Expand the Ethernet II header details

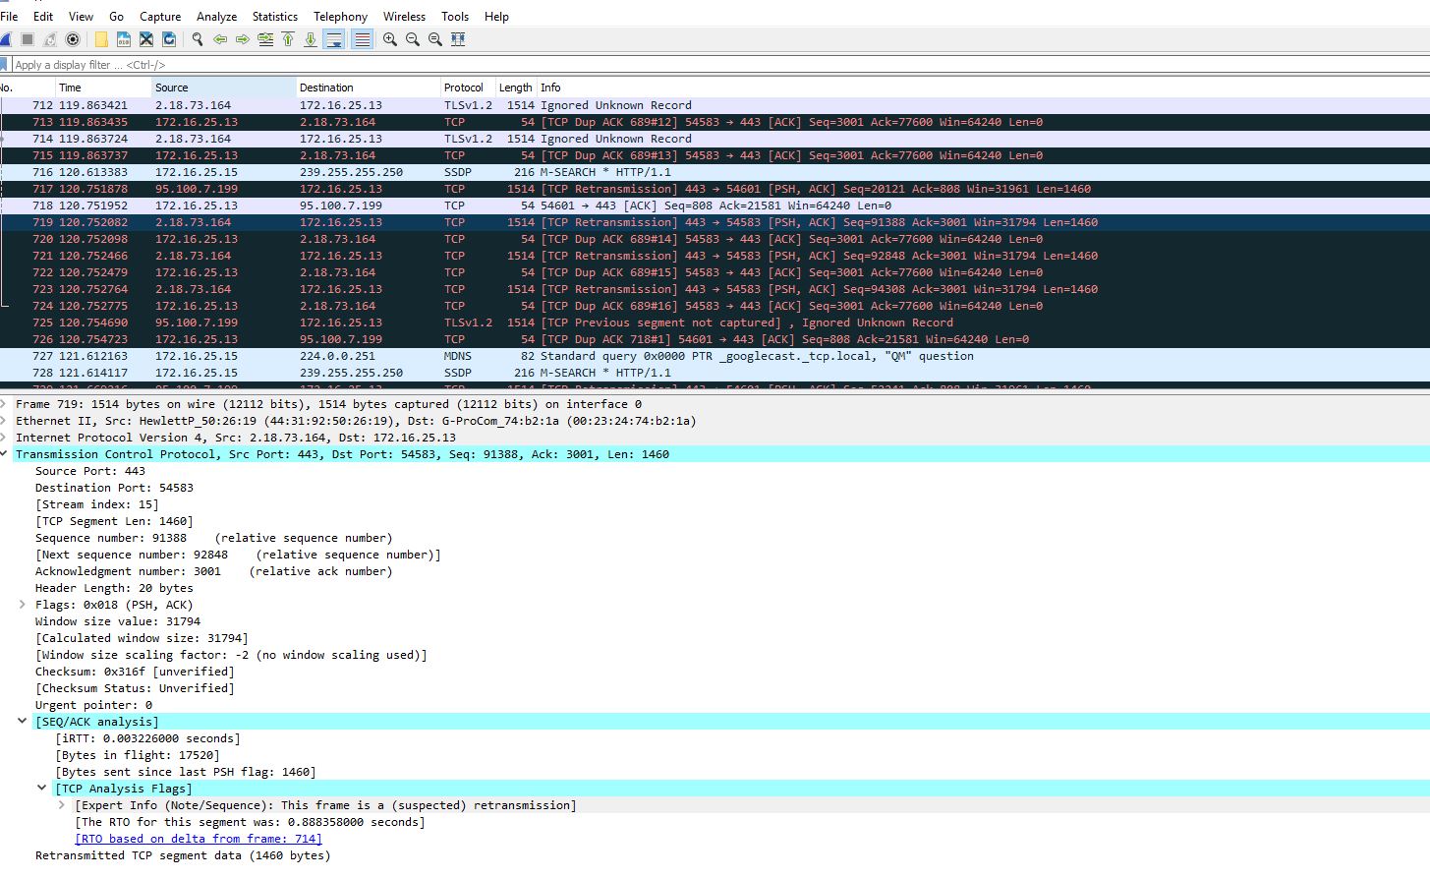[5, 421]
